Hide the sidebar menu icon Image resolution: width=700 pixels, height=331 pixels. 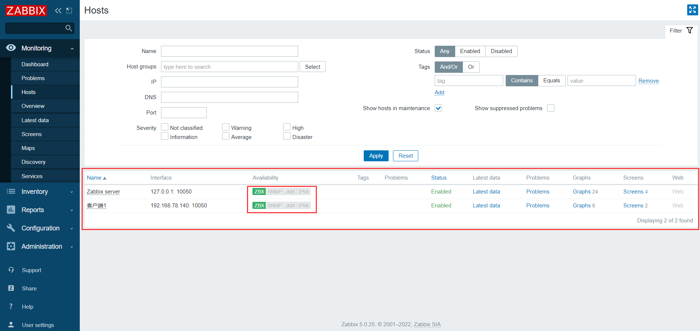coord(69,11)
